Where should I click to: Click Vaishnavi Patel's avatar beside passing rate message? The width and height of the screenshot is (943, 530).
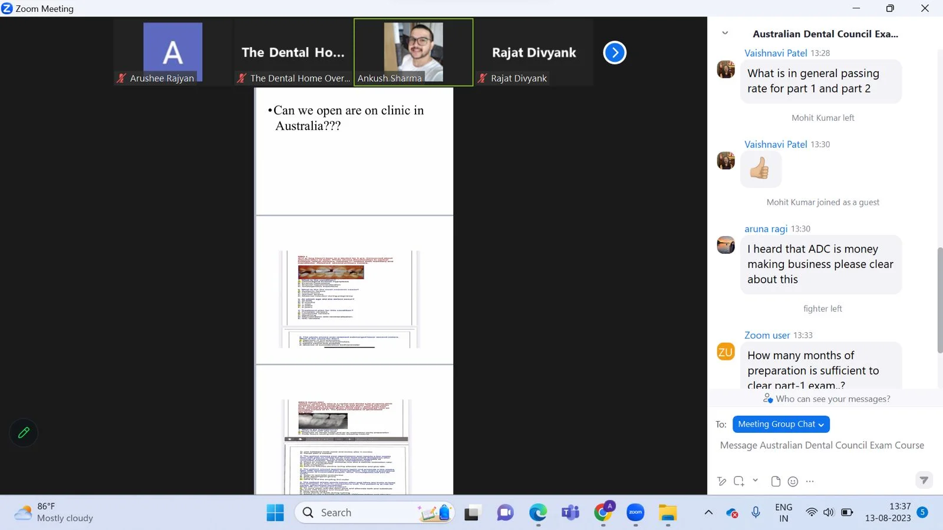coord(726,69)
